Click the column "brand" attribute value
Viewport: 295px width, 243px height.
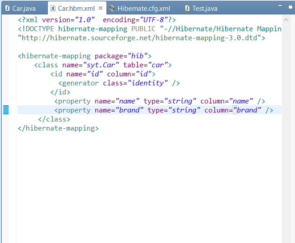(247, 110)
